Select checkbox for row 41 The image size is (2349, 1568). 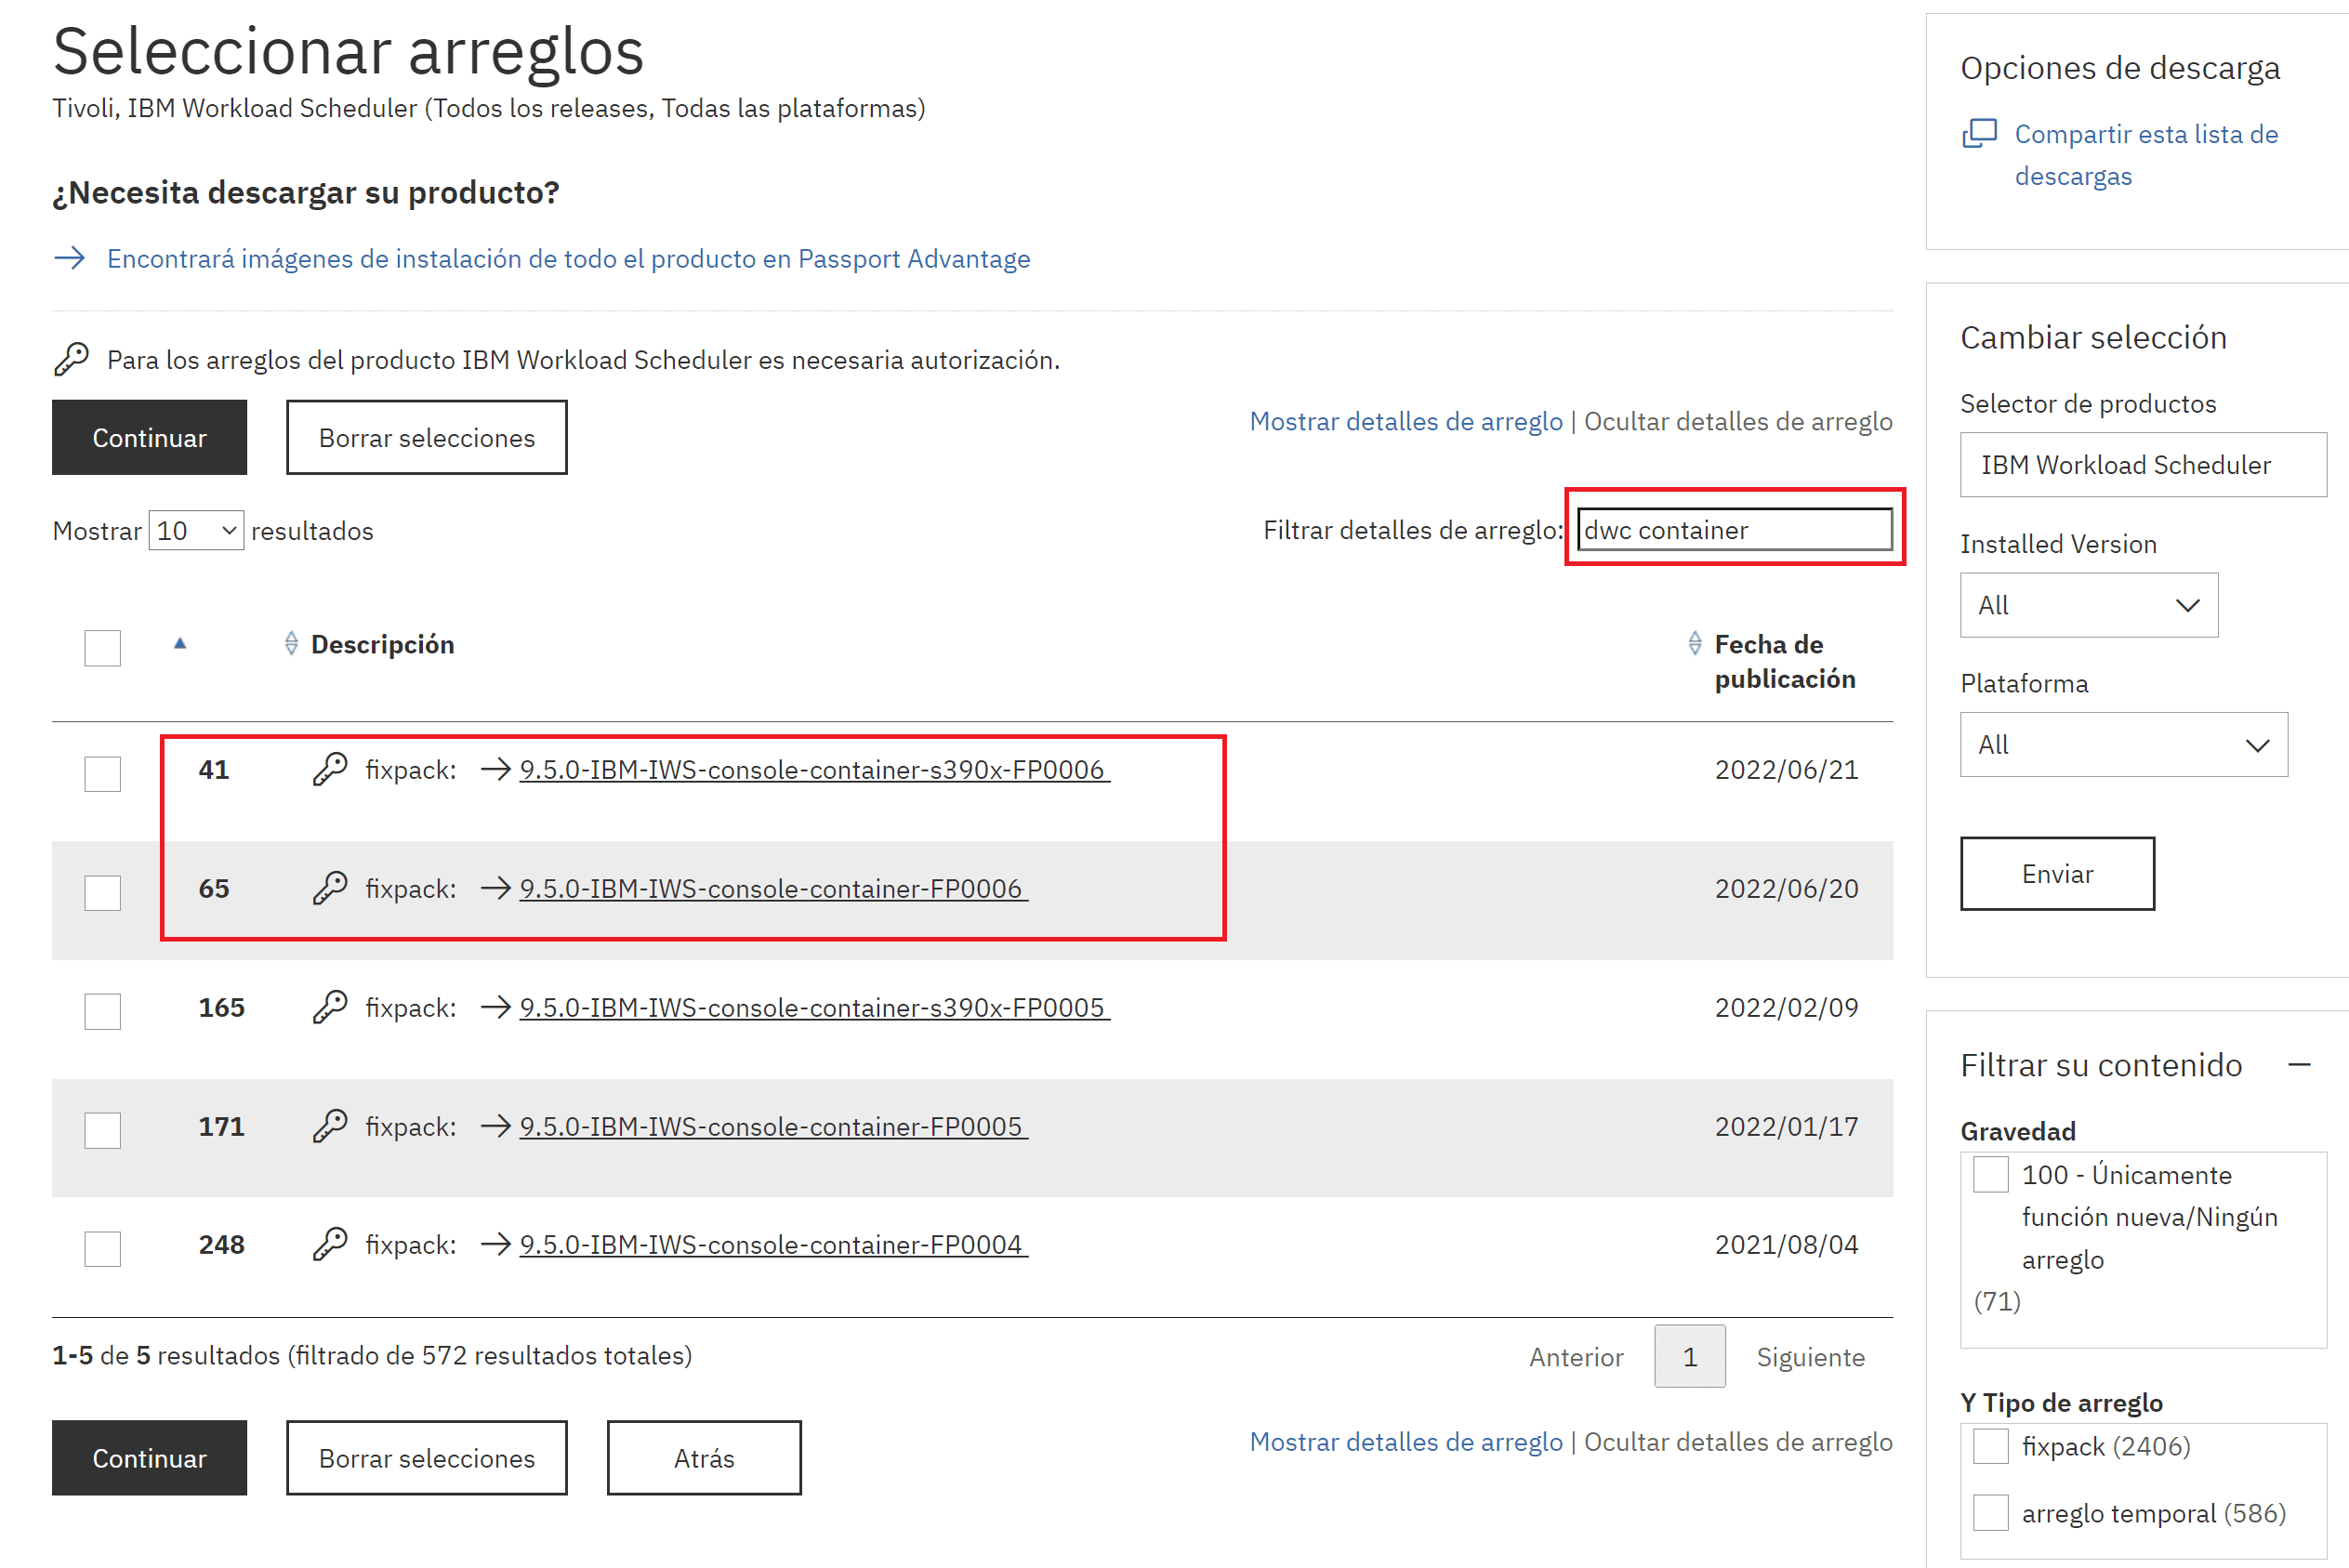102,774
